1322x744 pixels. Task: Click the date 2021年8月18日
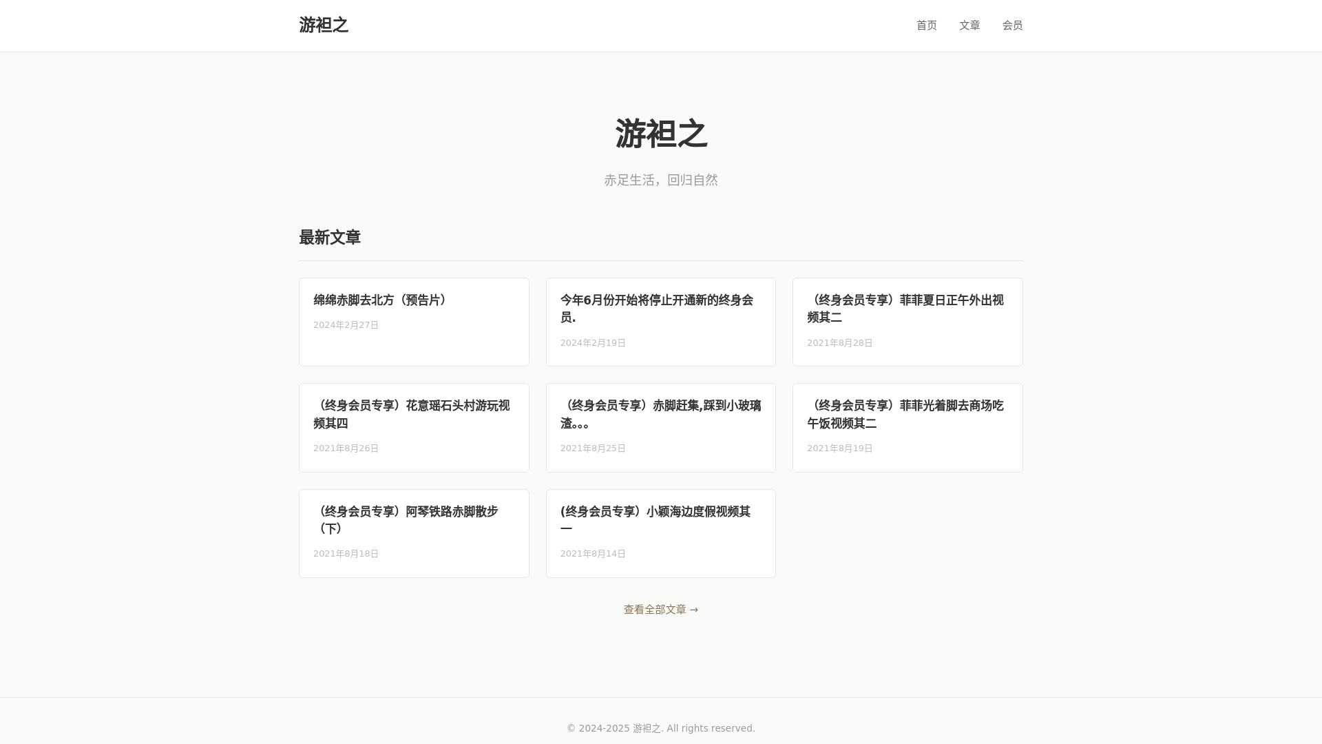tap(346, 554)
